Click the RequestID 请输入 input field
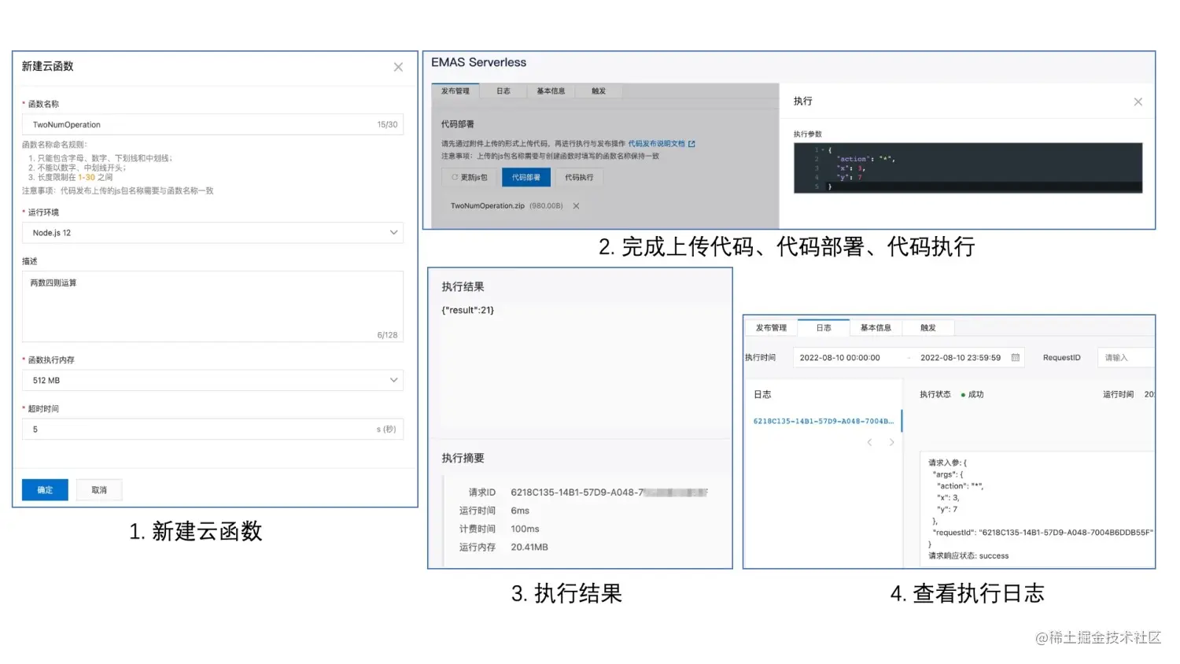The image size is (1180, 664). (x=1125, y=358)
